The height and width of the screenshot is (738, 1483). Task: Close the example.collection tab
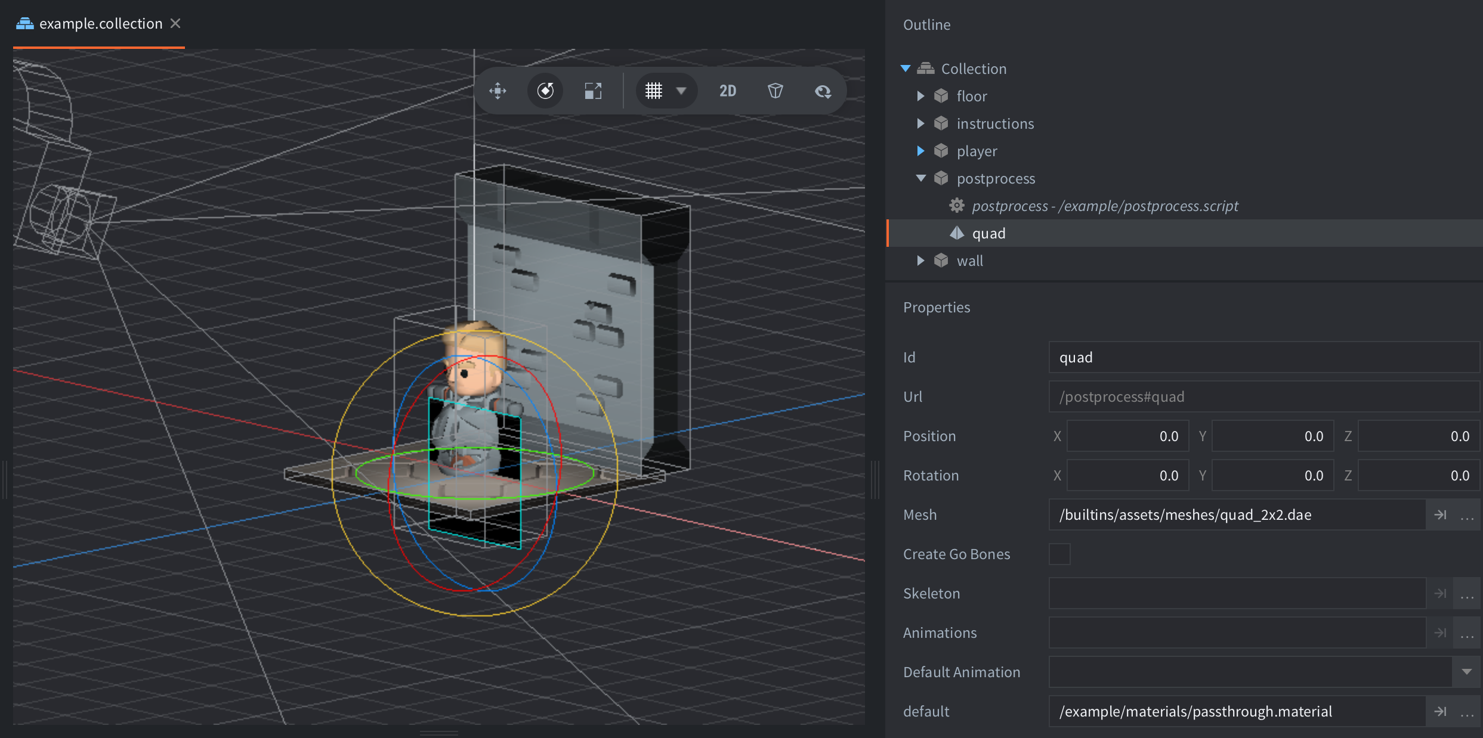click(175, 23)
